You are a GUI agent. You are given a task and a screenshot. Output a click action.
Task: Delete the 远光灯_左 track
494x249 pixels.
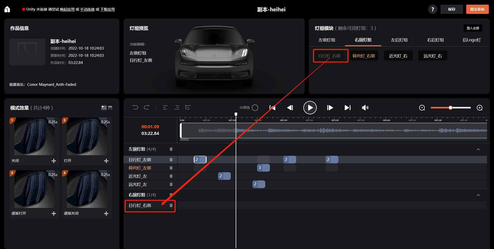coord(171,184)
